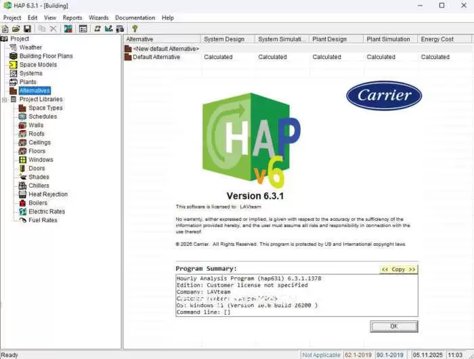Screen dimensions: 474x359
Task: Click the Not Applicable status bar entry
Action: [321, 355]
